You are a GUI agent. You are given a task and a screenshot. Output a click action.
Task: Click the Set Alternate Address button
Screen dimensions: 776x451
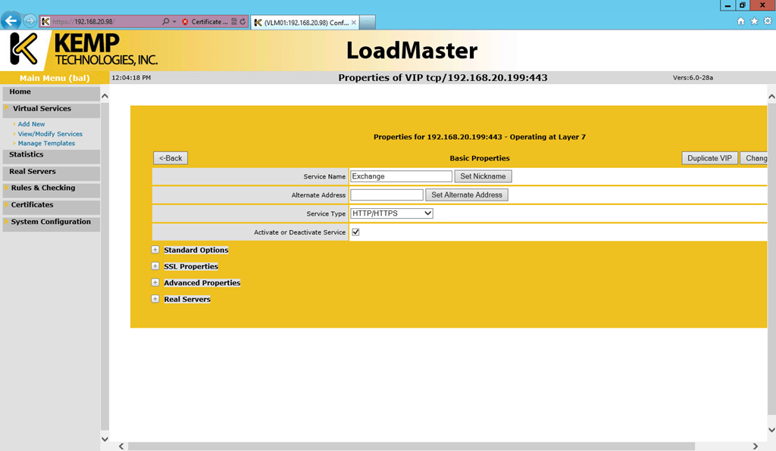pyautogui.click(x=467, y=194)
